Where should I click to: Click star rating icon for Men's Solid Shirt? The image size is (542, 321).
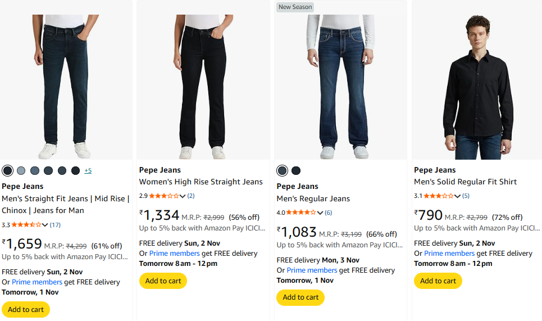pos(439,196)
